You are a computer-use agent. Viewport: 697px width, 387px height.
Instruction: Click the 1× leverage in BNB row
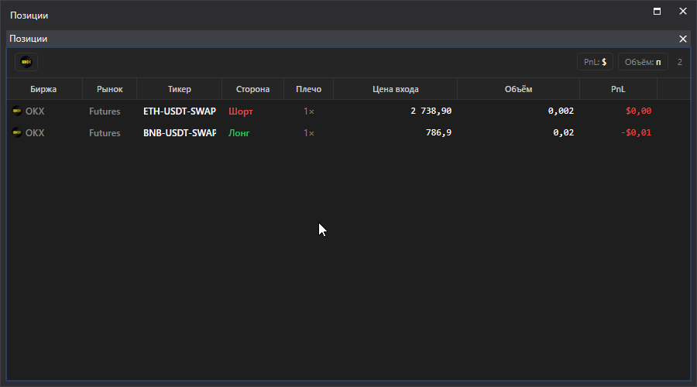tap(308, 133)
